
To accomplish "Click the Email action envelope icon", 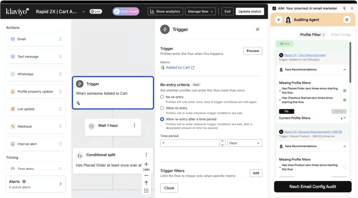I will (13, 39).
